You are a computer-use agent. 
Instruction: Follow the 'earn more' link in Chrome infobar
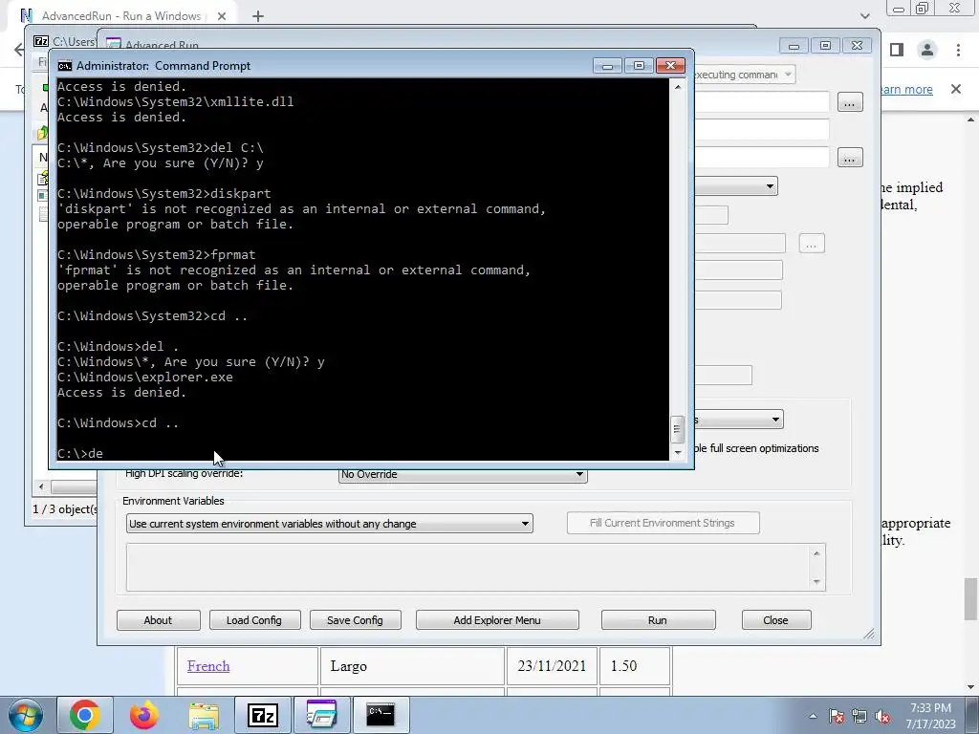point(906,89)
